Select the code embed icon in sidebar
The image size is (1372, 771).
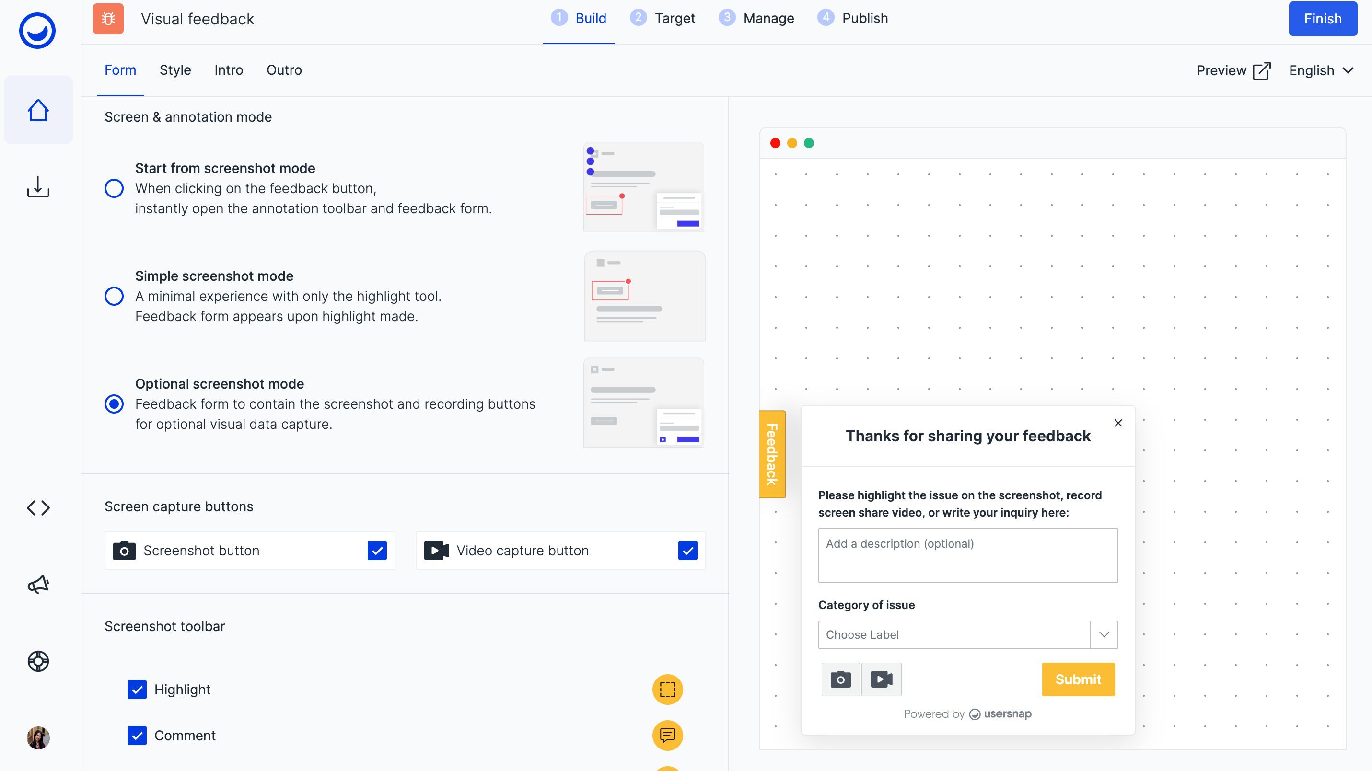[38, 507]
